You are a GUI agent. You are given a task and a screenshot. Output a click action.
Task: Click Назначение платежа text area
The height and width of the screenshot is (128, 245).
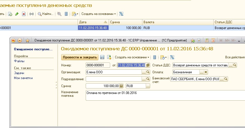[x=165, y=96]
